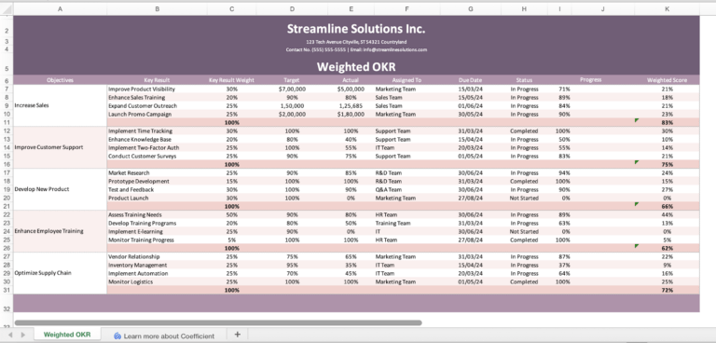
Task: Click green error indicator on 83% total cell
Action: click(x=637, y=120)
